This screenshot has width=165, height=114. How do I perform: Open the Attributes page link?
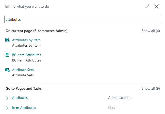(20, 98)
